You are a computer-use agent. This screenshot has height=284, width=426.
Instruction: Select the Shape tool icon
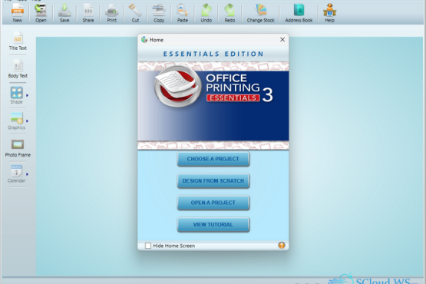[x=17, y=95]
